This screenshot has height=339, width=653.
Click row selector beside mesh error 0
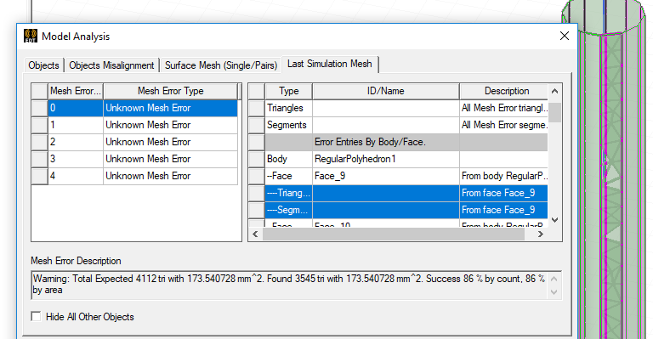(x=40, y=108)
